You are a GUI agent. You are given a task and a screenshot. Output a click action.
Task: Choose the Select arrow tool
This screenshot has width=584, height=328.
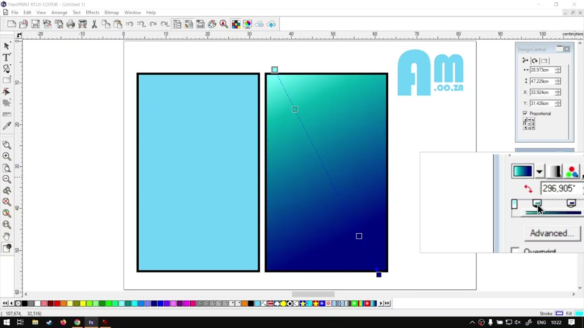point(7,46)
